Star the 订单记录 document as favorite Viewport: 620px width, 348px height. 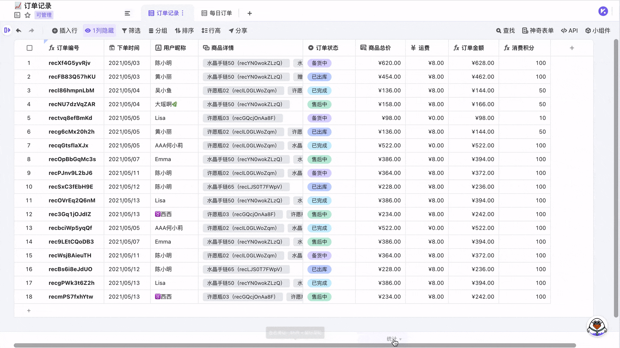click(x=27, y=15)
